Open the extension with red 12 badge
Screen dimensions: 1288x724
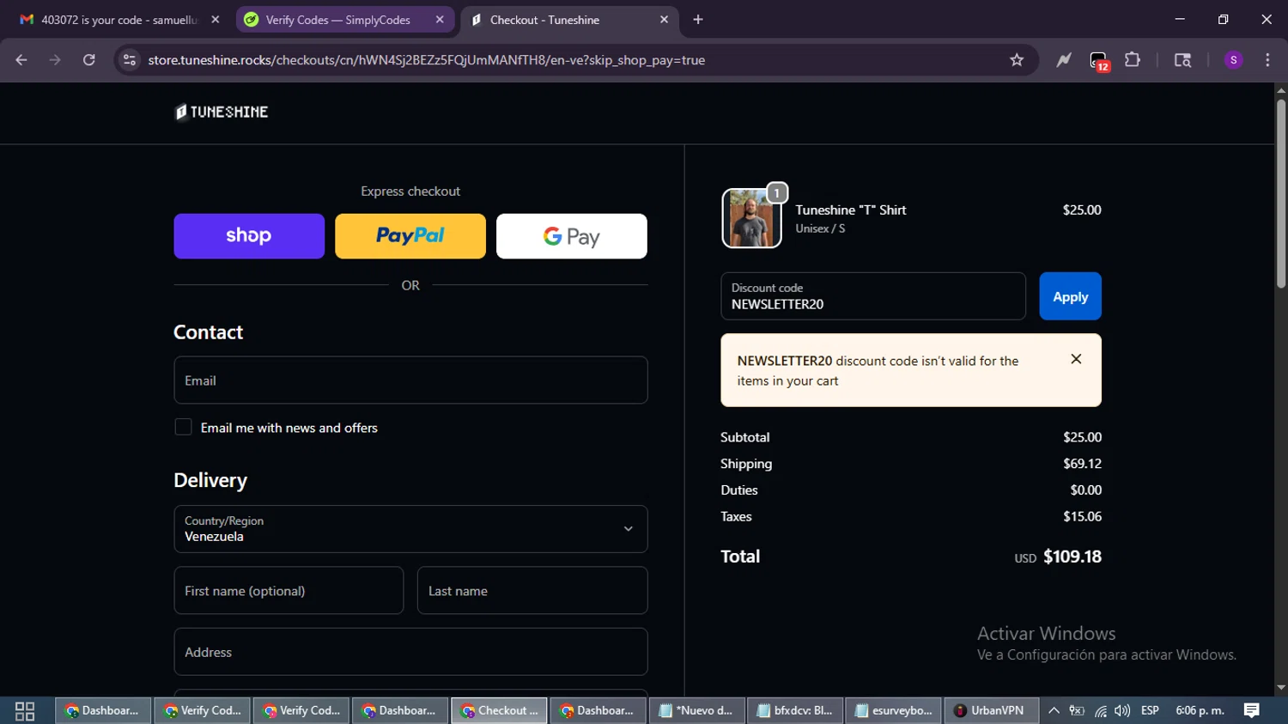[1099, 61]
